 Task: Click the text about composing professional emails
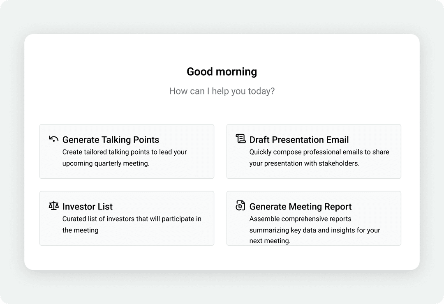(319, 157)
